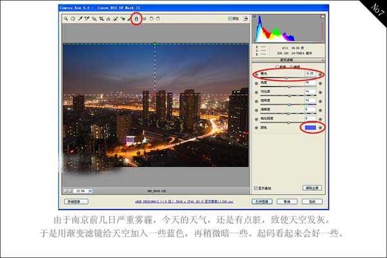Select the Graduated Filter tool
The height and width of the screenshot is (258, 387).
point(136,19)
